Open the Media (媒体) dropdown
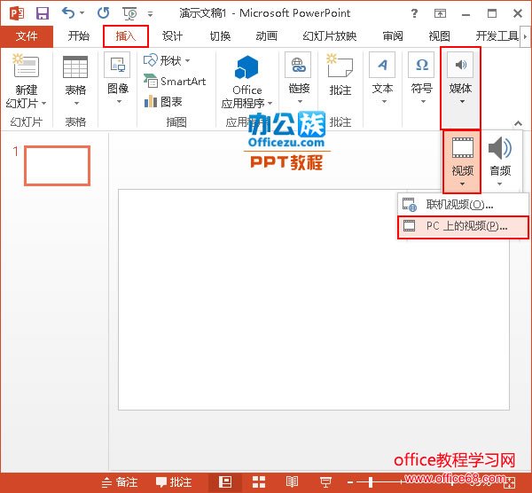Screen dimensions: 532x493 [x=460, y=89]
